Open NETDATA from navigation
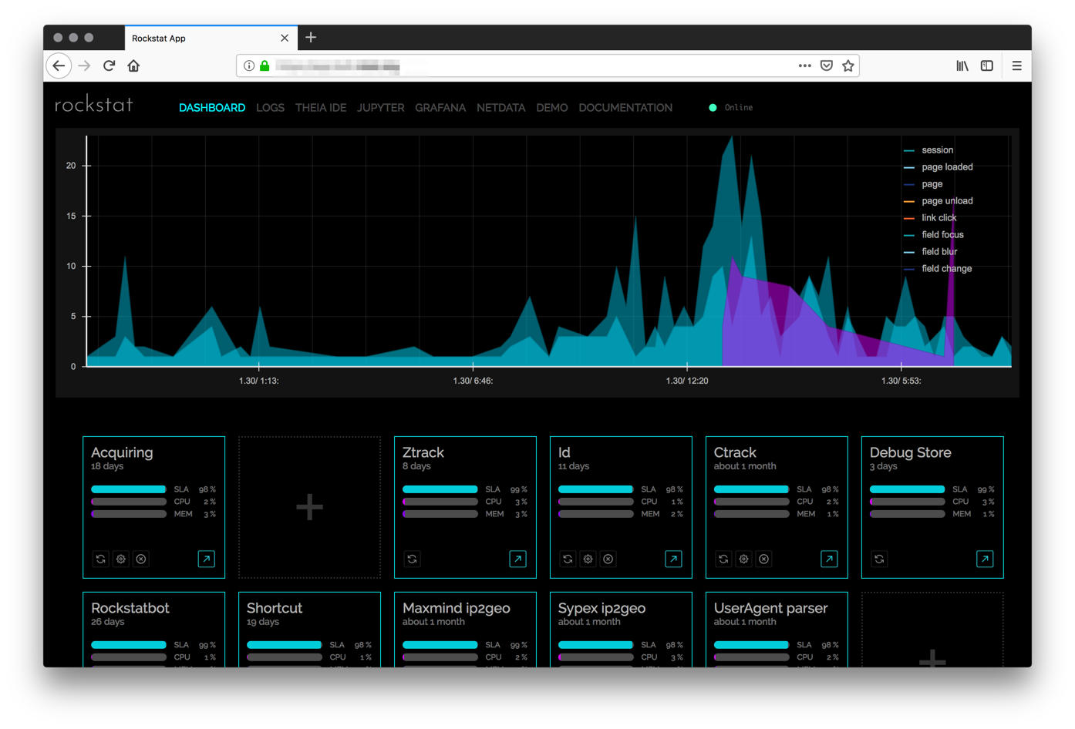 [501, 108]
